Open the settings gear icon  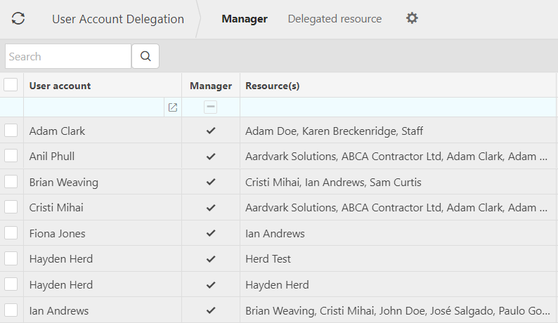coord(412,18)
